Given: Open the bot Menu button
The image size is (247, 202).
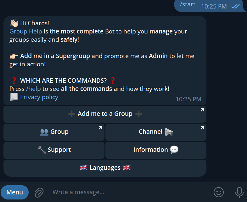Looking at the screenshot, I should (x=15, y=192).
